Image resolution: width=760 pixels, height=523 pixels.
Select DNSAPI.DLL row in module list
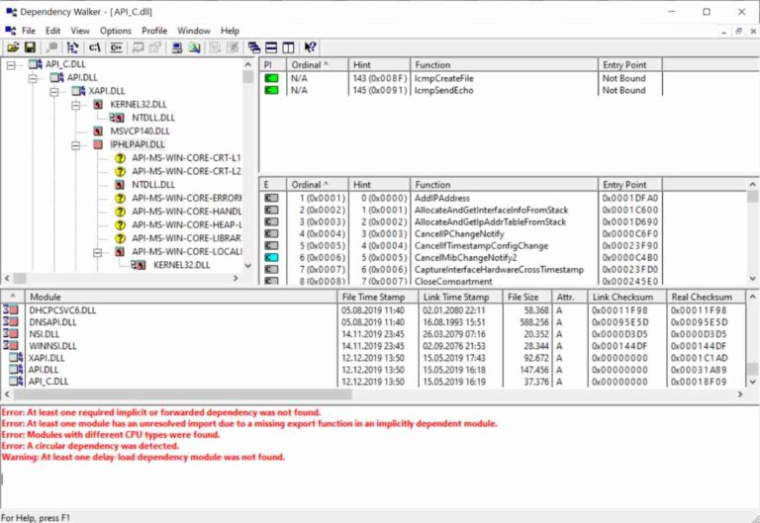[373, 322]
